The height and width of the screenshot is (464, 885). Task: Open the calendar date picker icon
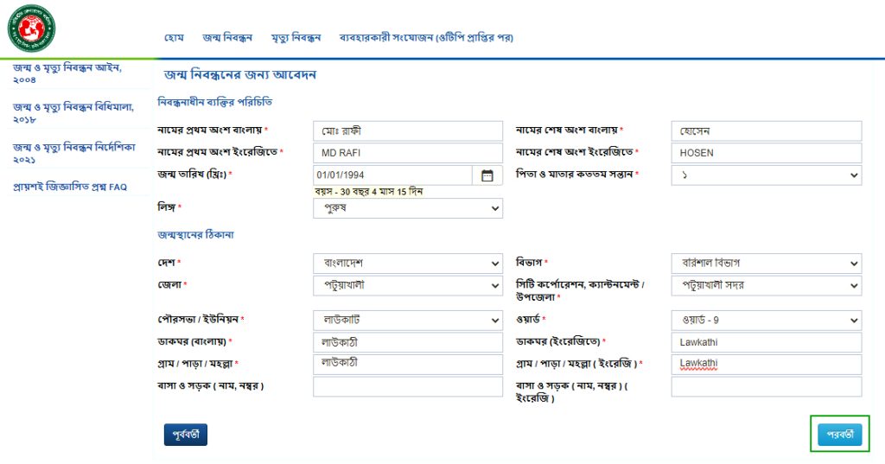point(487,175)
